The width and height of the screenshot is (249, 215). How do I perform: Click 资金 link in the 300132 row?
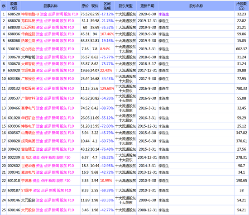point(39,89)
